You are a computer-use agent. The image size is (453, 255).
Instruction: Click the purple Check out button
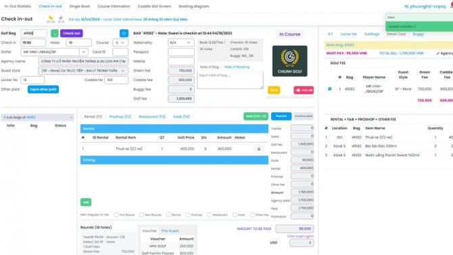(x=72, y=33)
